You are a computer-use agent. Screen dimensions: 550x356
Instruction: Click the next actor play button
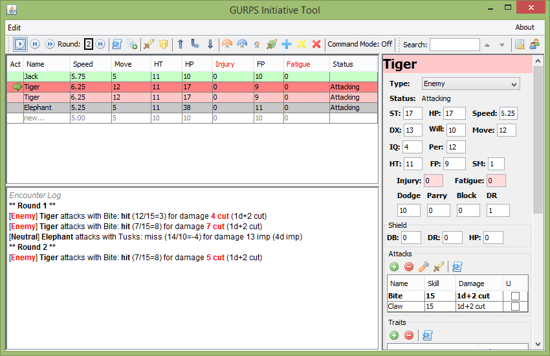tap(20, 44)
